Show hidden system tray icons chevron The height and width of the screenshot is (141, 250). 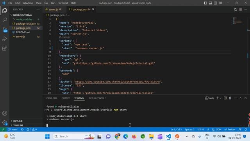point(187,136)
